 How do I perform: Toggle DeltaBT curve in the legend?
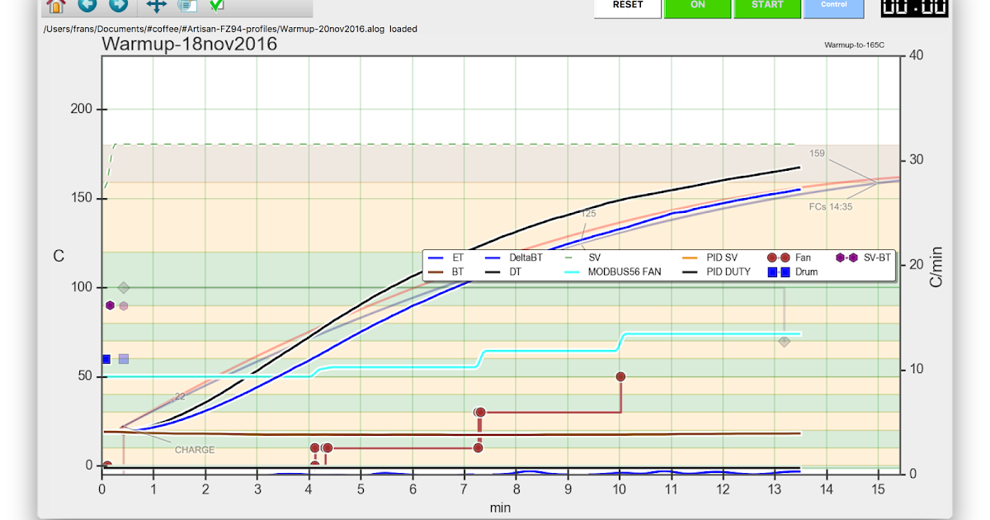(514, 258)
